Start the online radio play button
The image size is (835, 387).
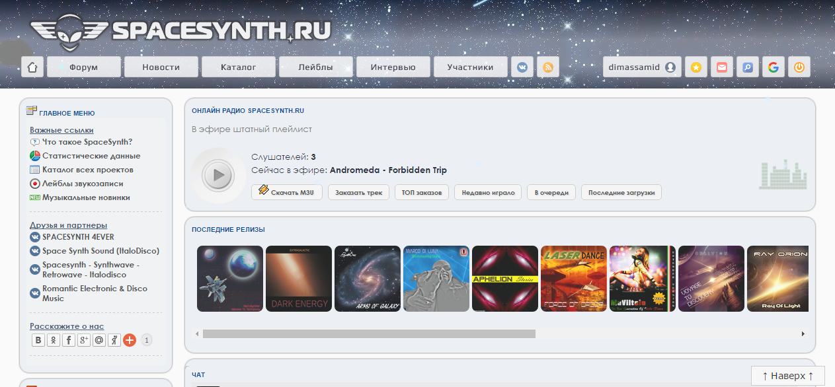218,176
